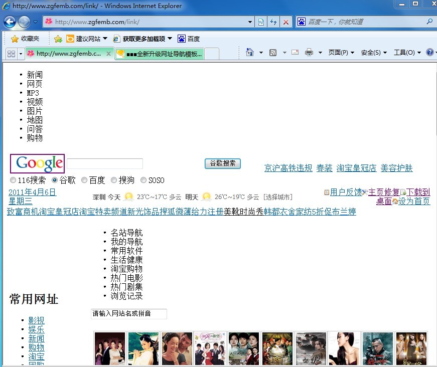Close the zgfemb tab

coord(109,54)
